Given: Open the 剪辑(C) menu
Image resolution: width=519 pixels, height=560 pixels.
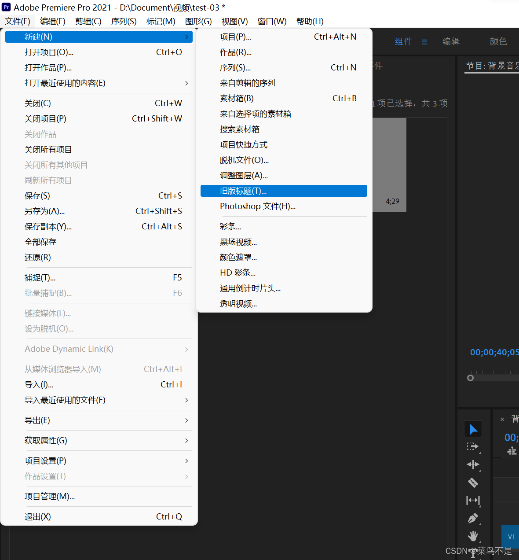Looking at the screenshot, I should coord(88,22).
